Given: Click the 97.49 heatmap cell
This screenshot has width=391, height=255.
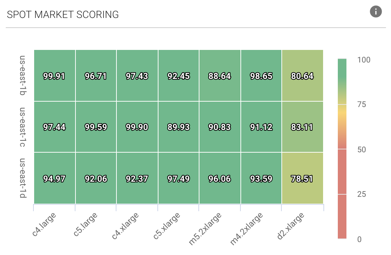Looking at the screenshot, I should 178,178.
